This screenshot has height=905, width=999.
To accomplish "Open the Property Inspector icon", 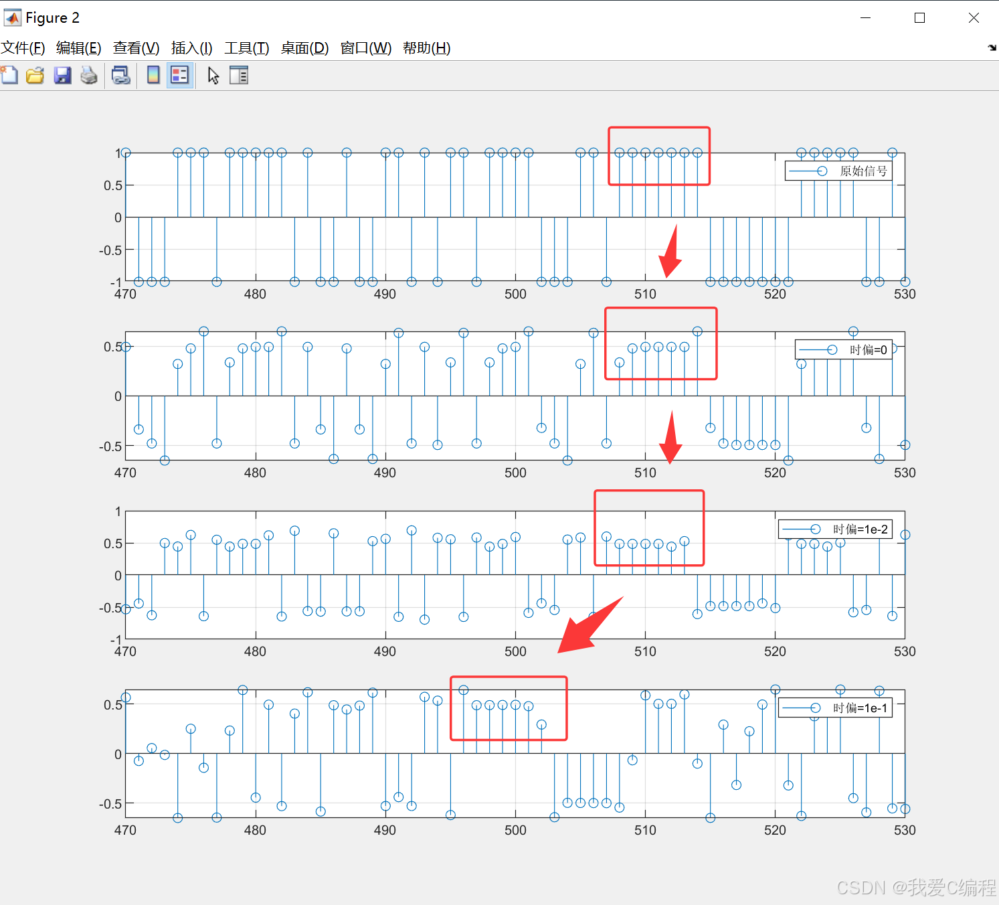I will click(x=239, y=75).
